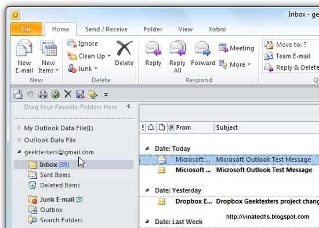Select the Team E-mail quick step

pos(287,56)
